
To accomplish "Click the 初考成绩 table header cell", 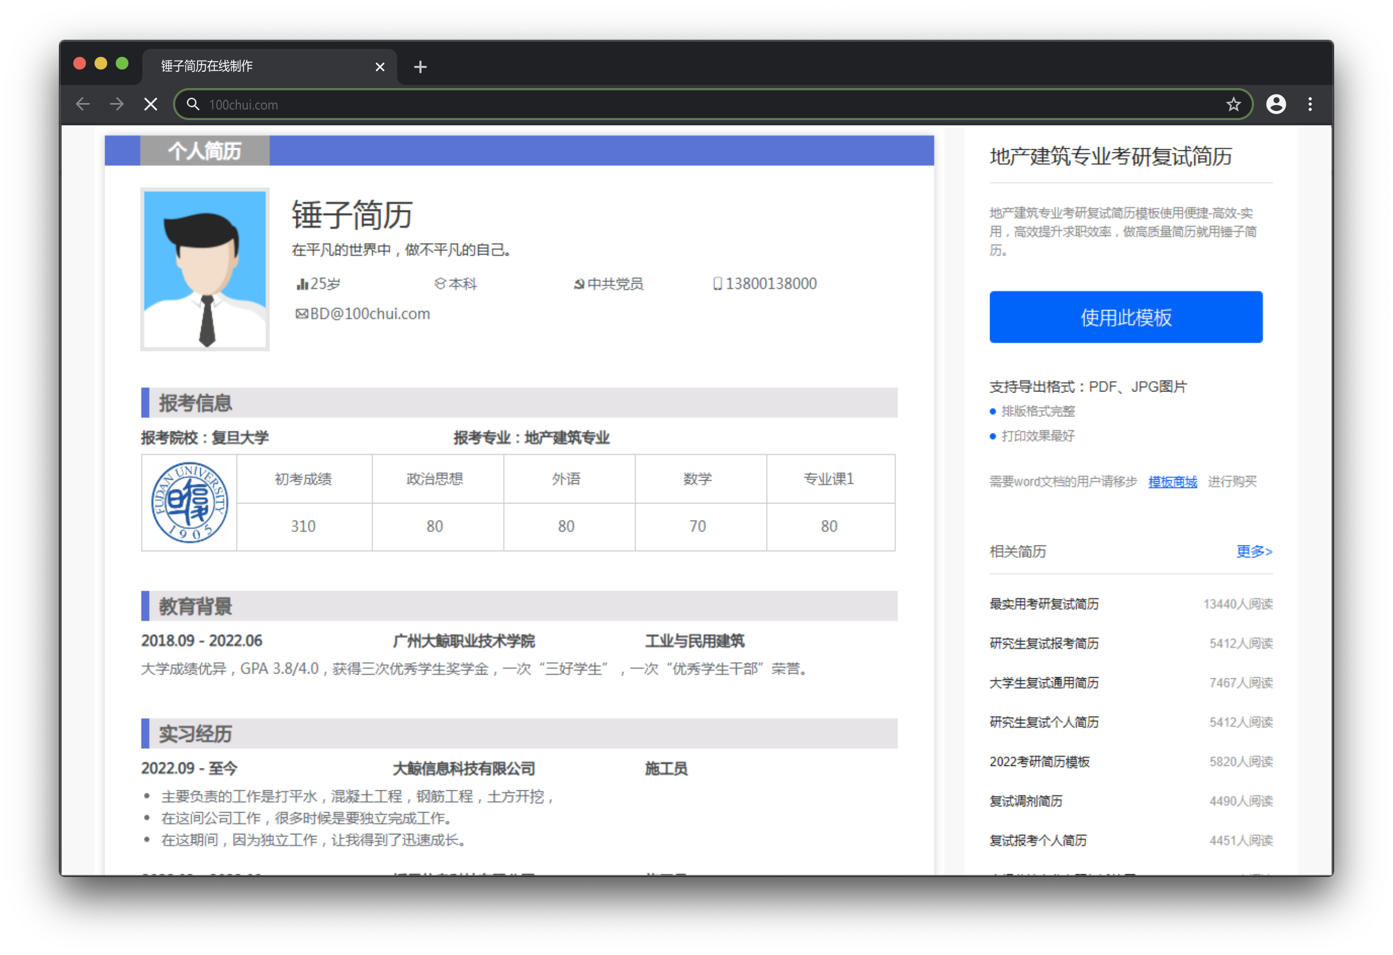I will (x=304, y=479).
